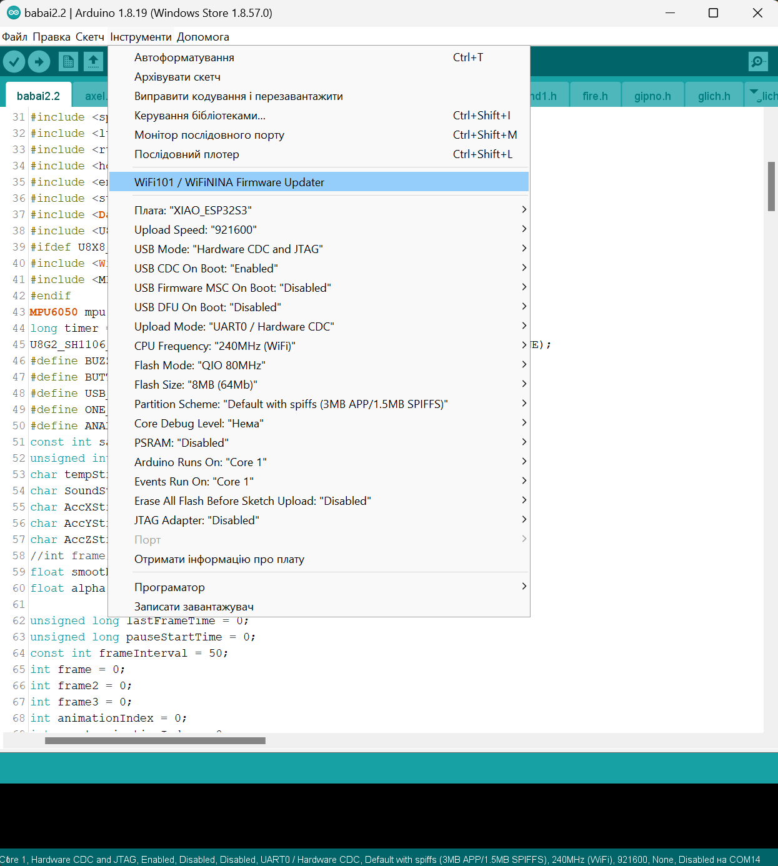Screen dimensions: 778x866
Task: Choose Архівувати скетч
Action: click(319, 77)
